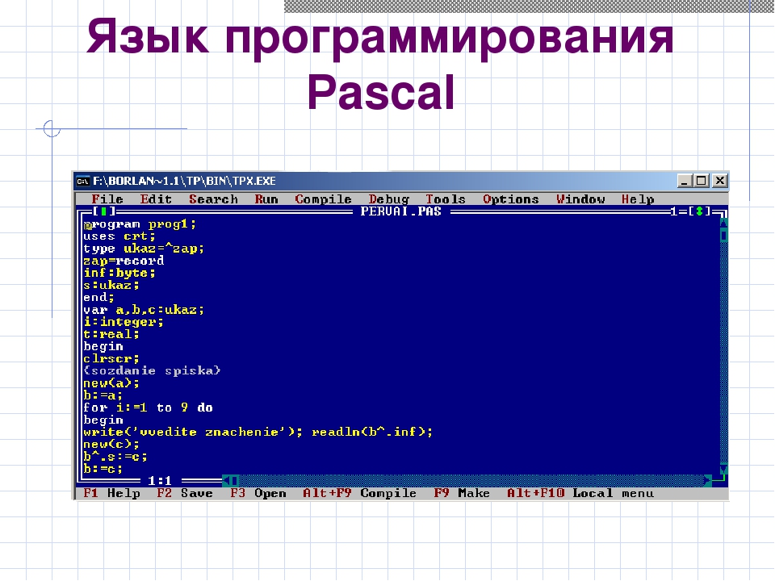Click the line 'var a,b,c:ukaz;'

[144, 310]
